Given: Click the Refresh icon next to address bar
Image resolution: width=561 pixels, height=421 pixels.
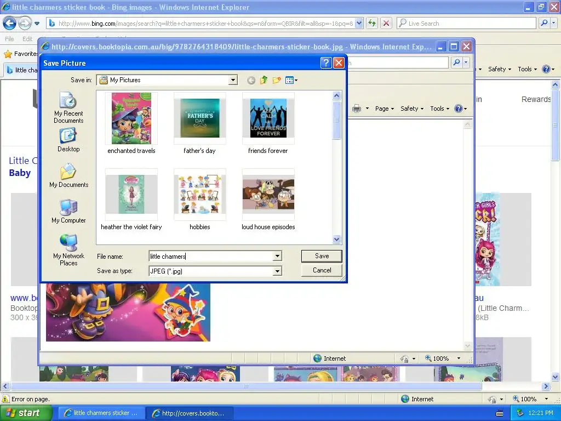Looking at the screenshot, I should tap(372, 24).
